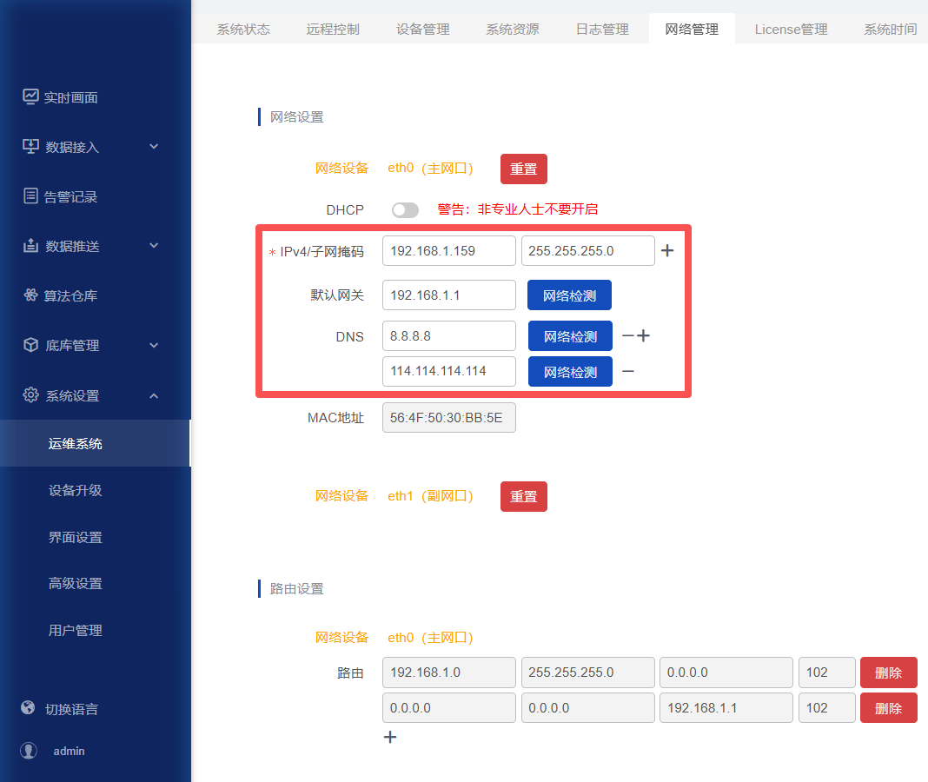Click 重置 button for eth0 主网口
Screen dimensions: 928x782
click(x=523, y=169)
